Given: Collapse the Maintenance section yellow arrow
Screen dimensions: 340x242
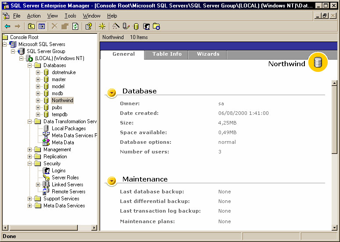Looking at the screenshot, I should [x=112, y=181].
